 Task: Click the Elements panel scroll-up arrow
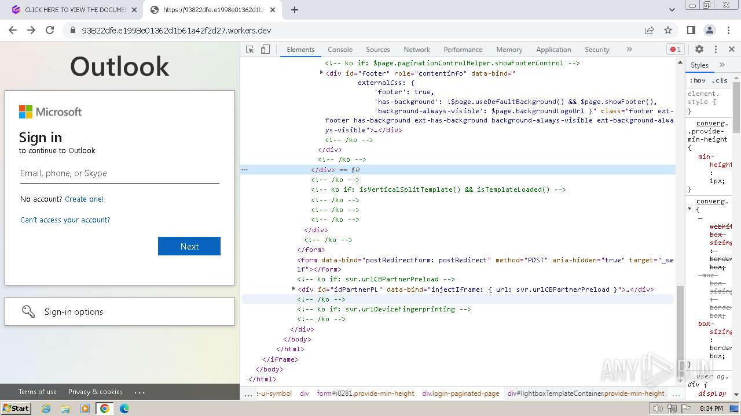click(680, 62)
